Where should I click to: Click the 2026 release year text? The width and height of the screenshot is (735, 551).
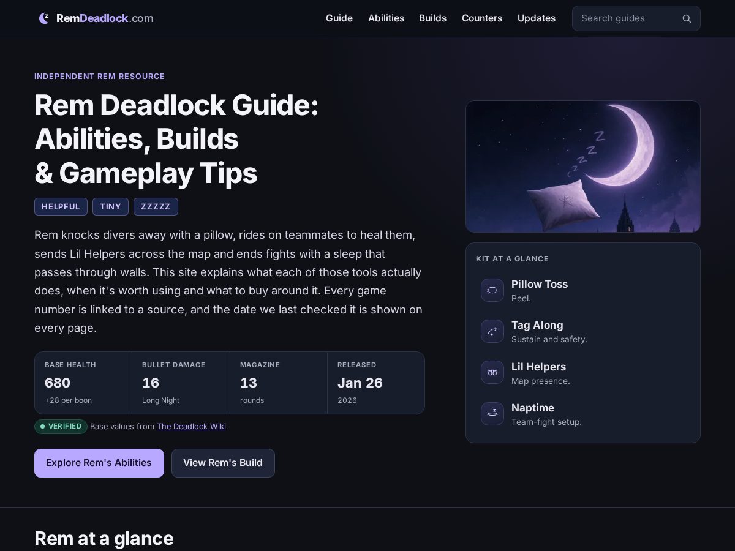[347, 400]
